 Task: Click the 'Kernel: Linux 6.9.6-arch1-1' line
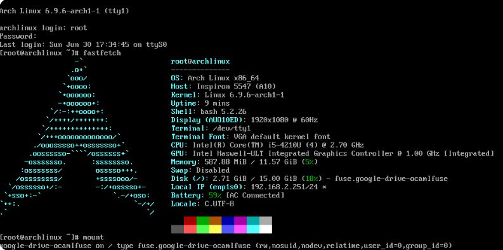228,95
